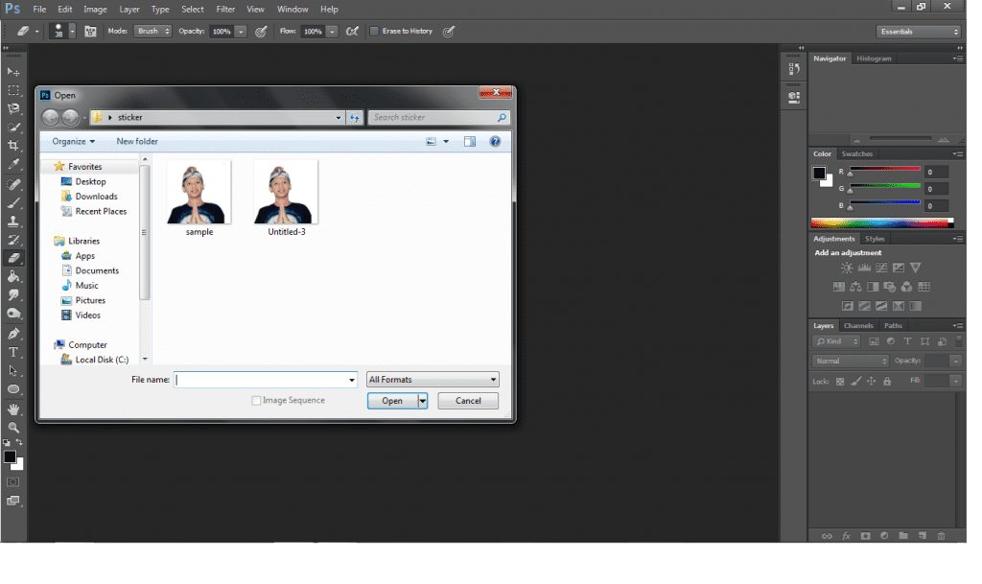Open the Filter menu

point(225,9)
